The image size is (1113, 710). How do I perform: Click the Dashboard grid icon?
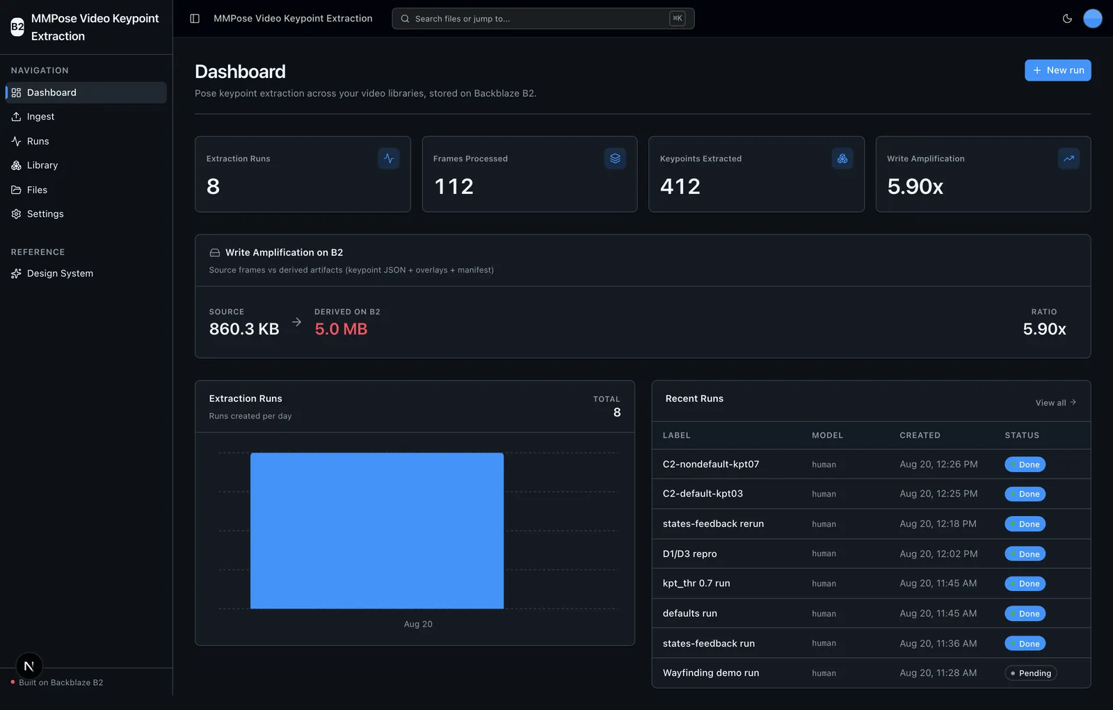tap(16, 92)
